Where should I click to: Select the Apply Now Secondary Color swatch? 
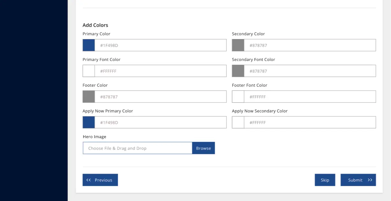coord(238,122)
